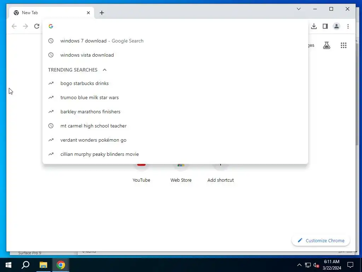This screenshot has width=362, height=272.
Task: Pick 'verdant wonders pokémon go' suggestion
Action: coord(175,140)
